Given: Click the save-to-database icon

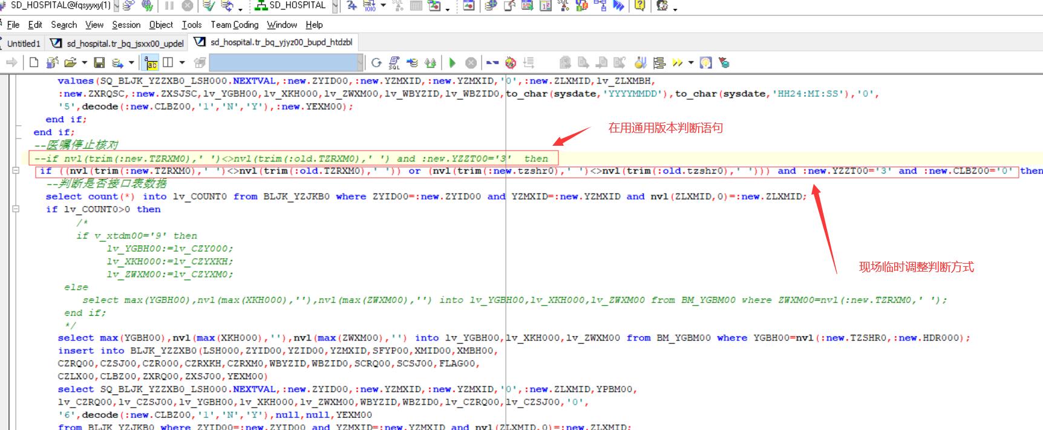Looking at the screenshot, I should (117, 62).
